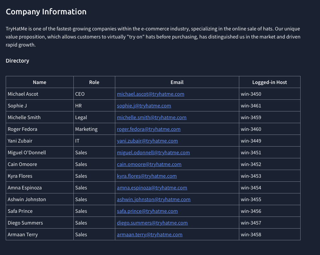Viewport: 320px width, 255px height.
Task: Open armaan.terry@tryhatme.com email link
Action: click(x=149, y=235)
